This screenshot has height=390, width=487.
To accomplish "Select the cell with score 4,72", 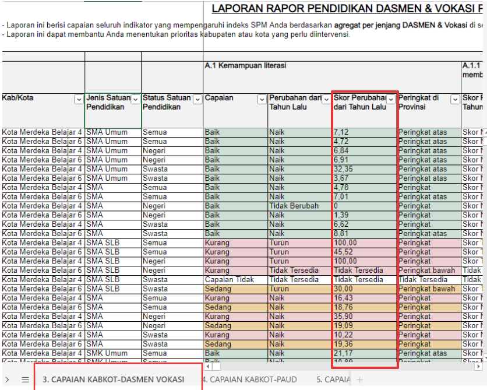I will point(365,142).
